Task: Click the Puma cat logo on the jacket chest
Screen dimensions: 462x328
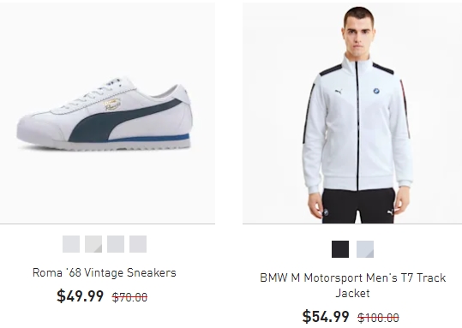Action: click(x=339, y=92)
